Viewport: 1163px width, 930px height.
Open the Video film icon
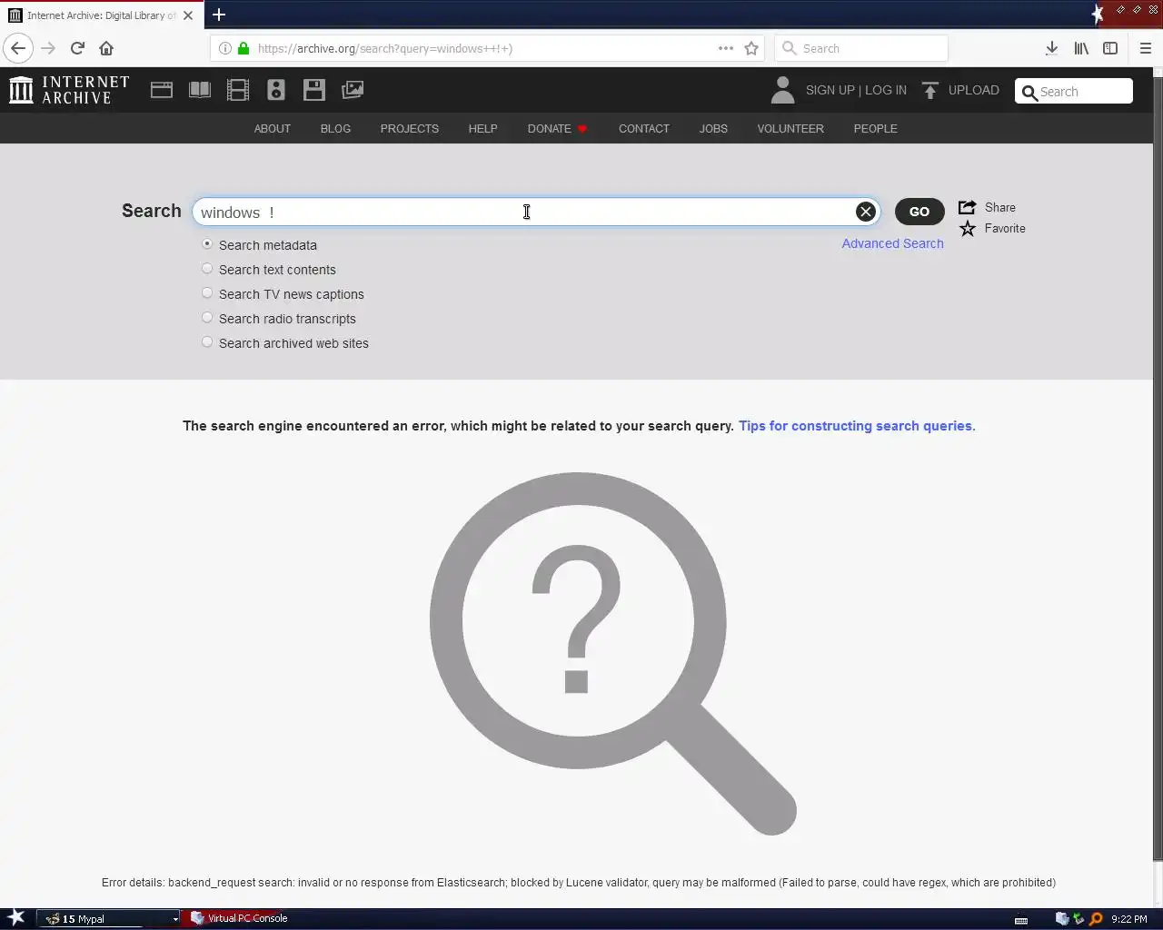coord(238,90)
